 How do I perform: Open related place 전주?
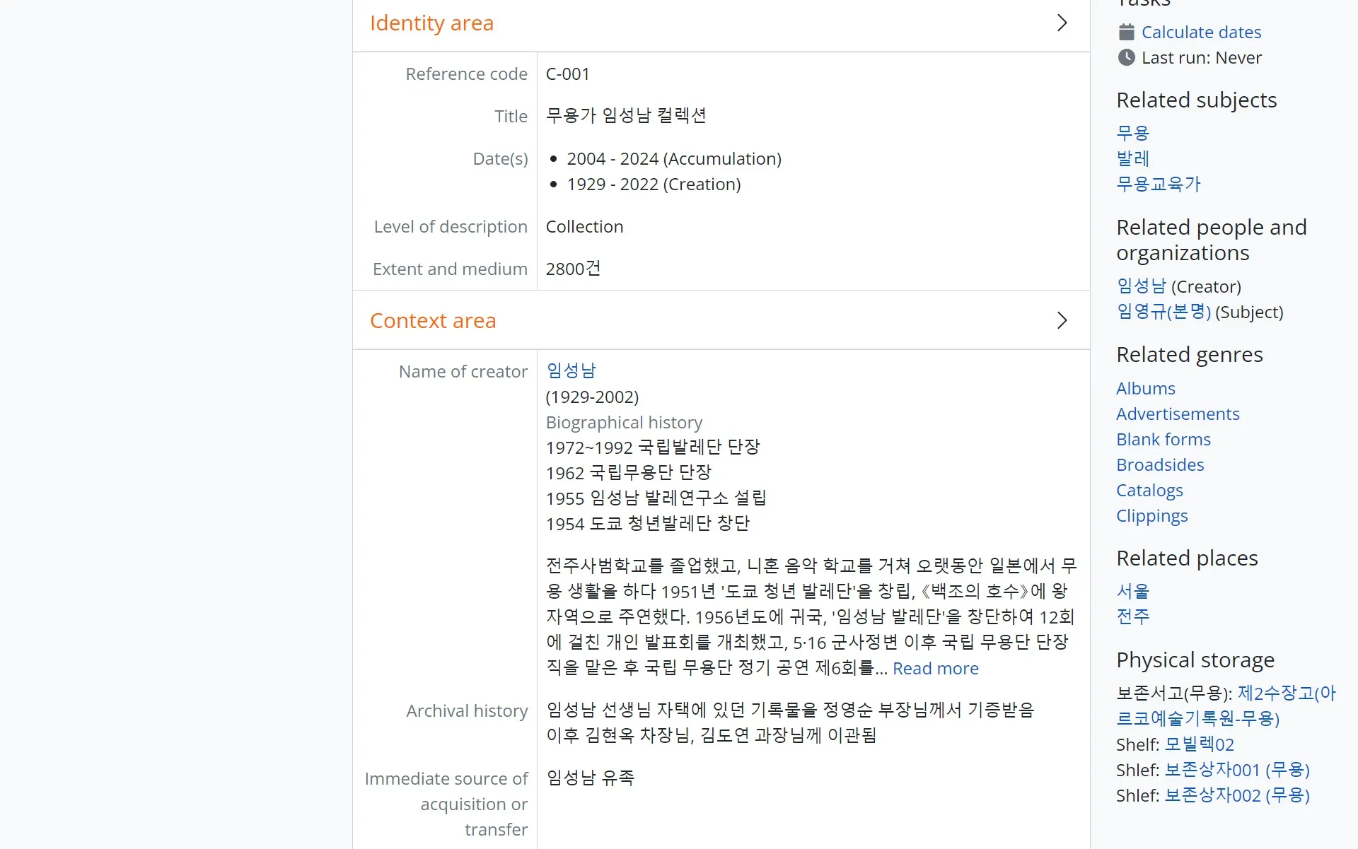1132,616
